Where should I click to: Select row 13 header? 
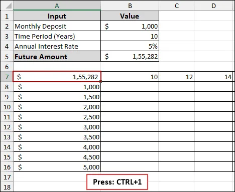click(x=7, y=137)
